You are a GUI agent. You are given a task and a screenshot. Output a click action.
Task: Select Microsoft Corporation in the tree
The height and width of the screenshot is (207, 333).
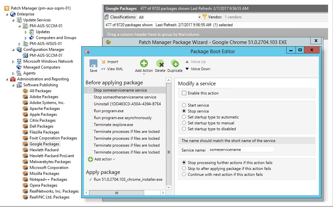click(49, 167)
